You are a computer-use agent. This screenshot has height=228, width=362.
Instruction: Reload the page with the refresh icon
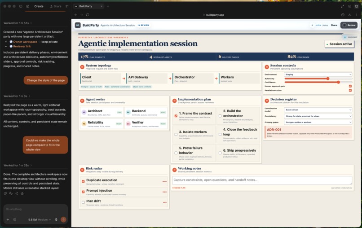point(88,15)
